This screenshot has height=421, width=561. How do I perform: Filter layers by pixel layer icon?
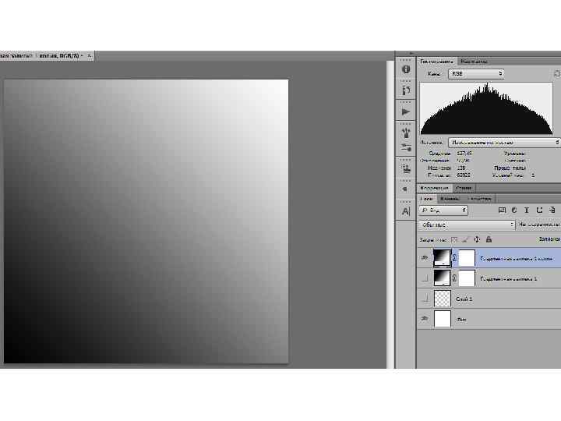[502, 210]
